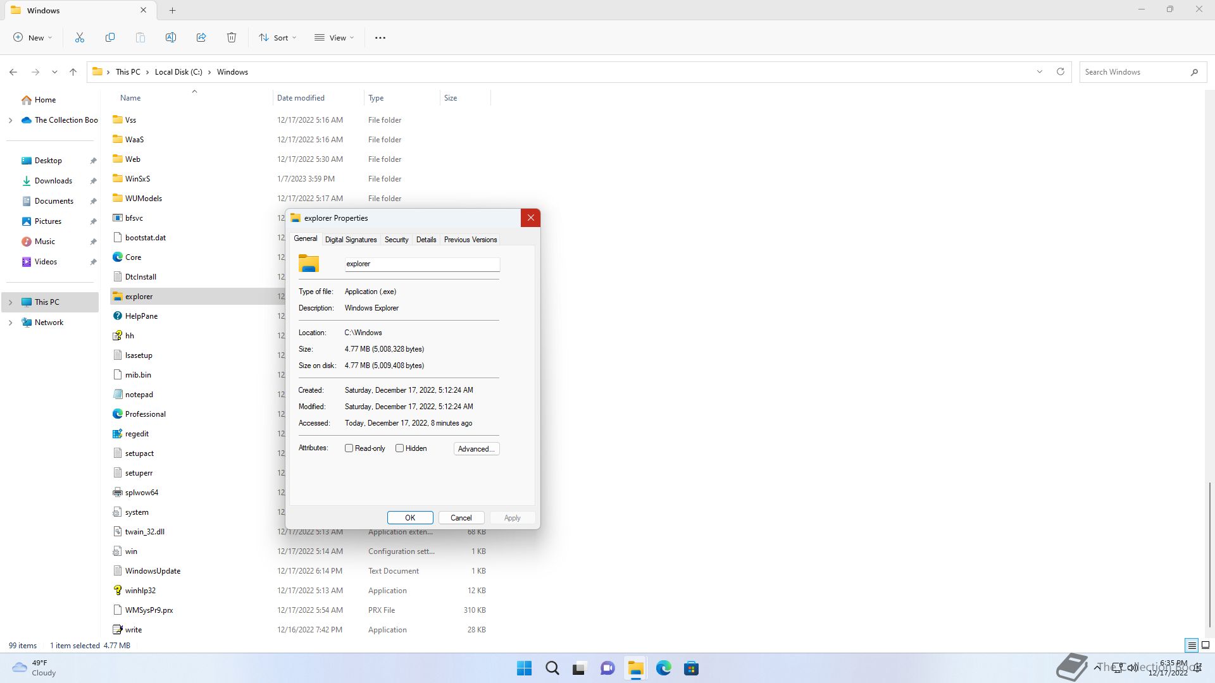
Task: Open weather widget showing 49°F Cloudy
Action: (34, 668)
